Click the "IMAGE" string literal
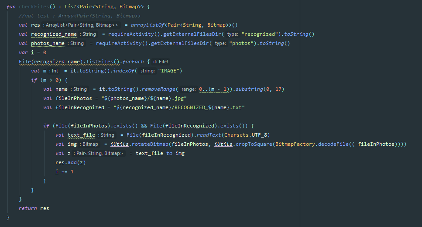This screenshot has width=422, height=227. (169, 71)
